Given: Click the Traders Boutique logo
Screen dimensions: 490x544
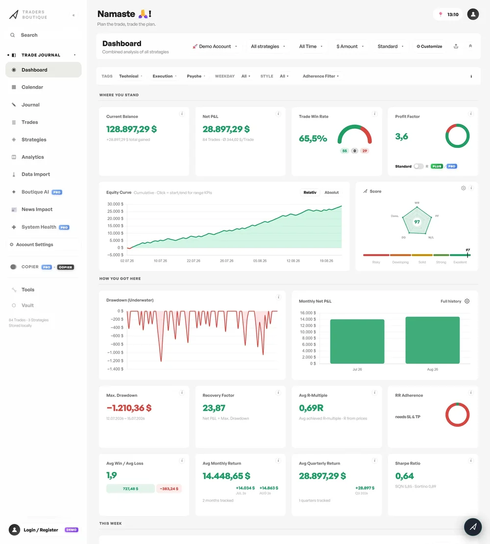Looking at the screenshot, I should tap(28, 15).
